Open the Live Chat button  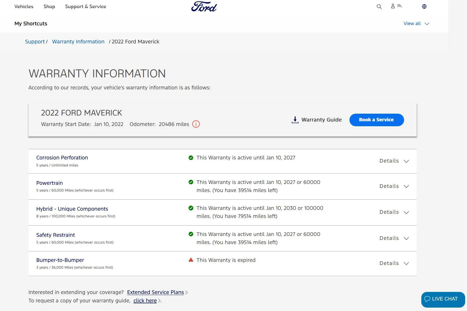tap(443, 300)
